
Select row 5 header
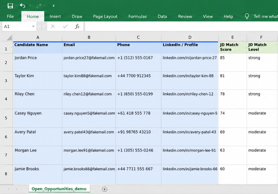tap(6, 118)
